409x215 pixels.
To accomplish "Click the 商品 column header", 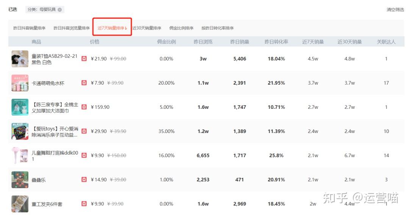I will (36, 42).
